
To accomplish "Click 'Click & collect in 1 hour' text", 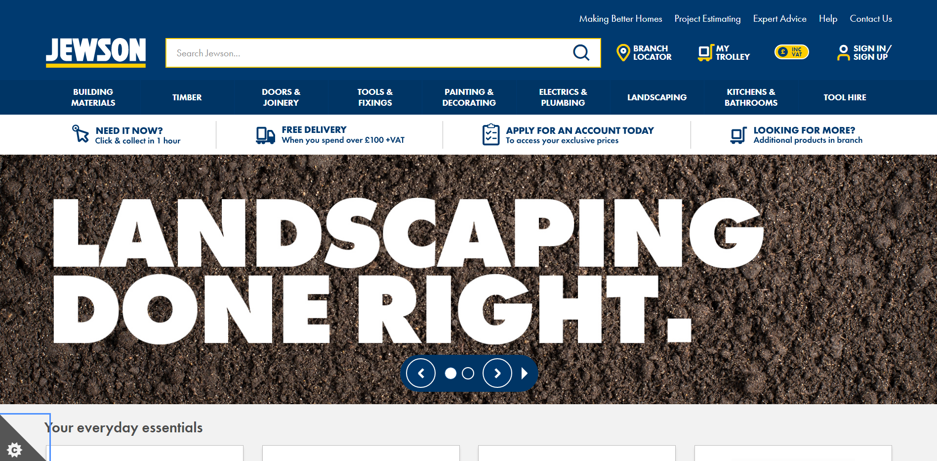I will (x=138, y=141).
